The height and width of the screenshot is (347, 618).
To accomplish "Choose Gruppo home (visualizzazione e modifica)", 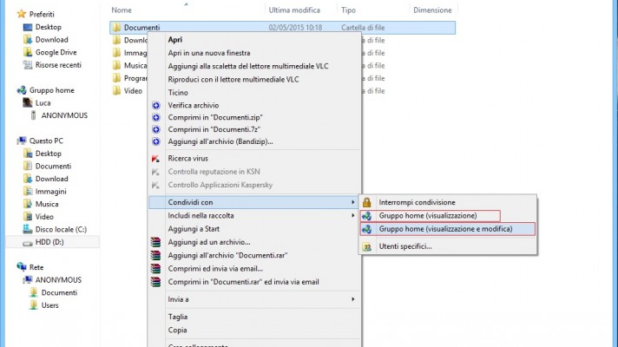I will pyautogui.click(x=448, y=229).
